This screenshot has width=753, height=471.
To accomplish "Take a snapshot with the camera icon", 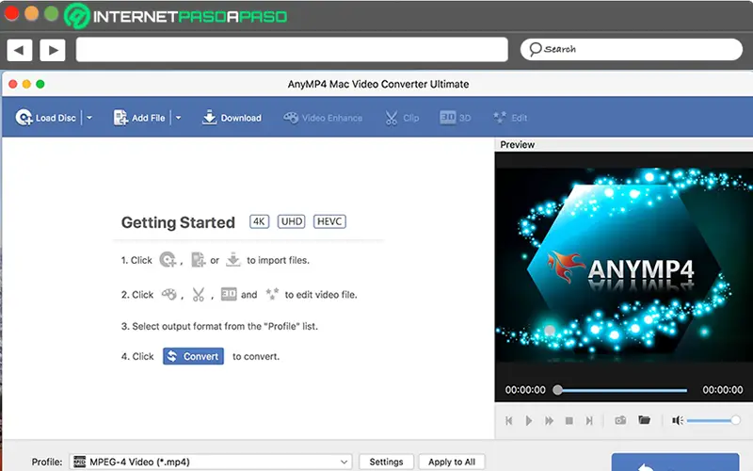I will click(x=620, y=420).
